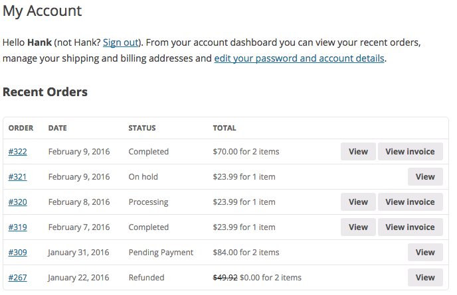Click the Recent Orders heading

pyautogui.click(x=45, y=92)
